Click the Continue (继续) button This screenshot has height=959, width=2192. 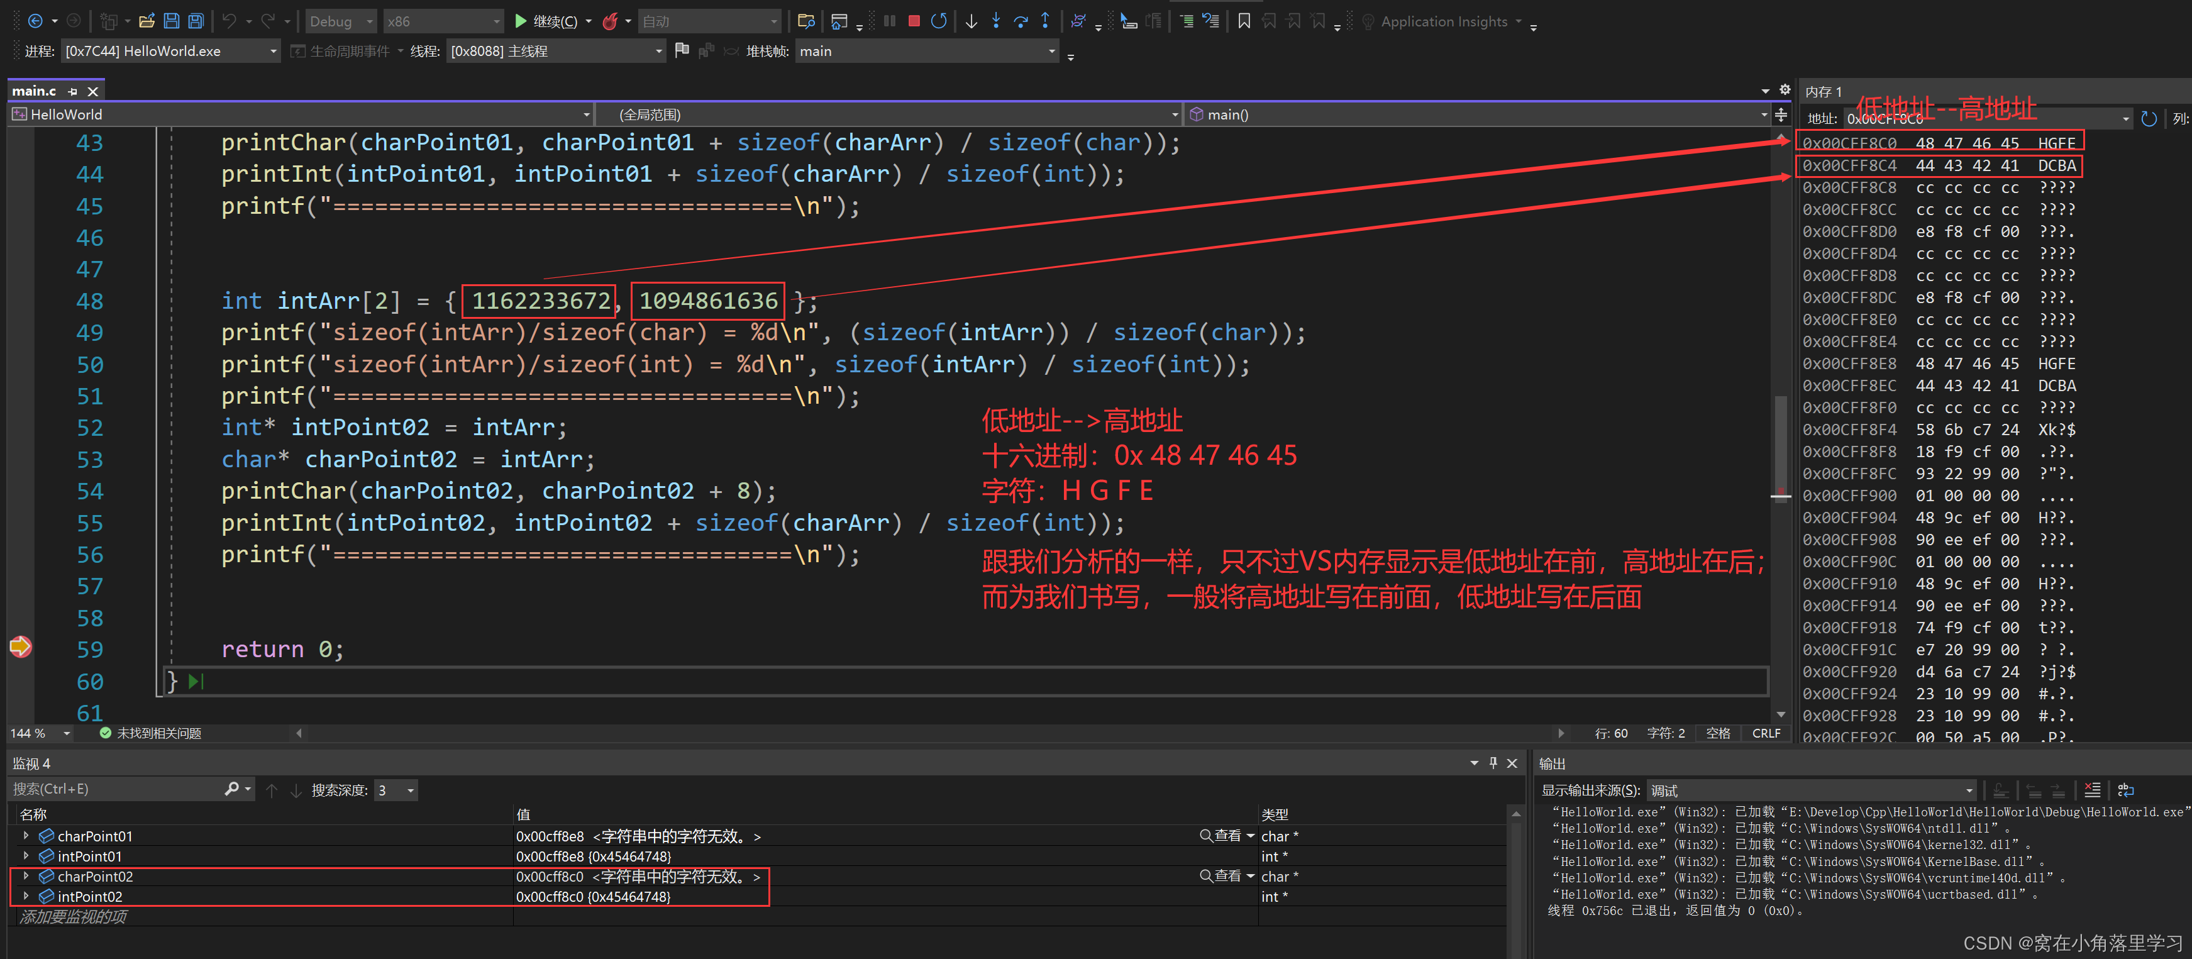click(x=546, y=21)
